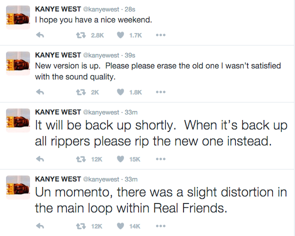Reply to the 'all rippers please rip' tweet
This screenshot has width=295, height=236.
tap(40, 159)
